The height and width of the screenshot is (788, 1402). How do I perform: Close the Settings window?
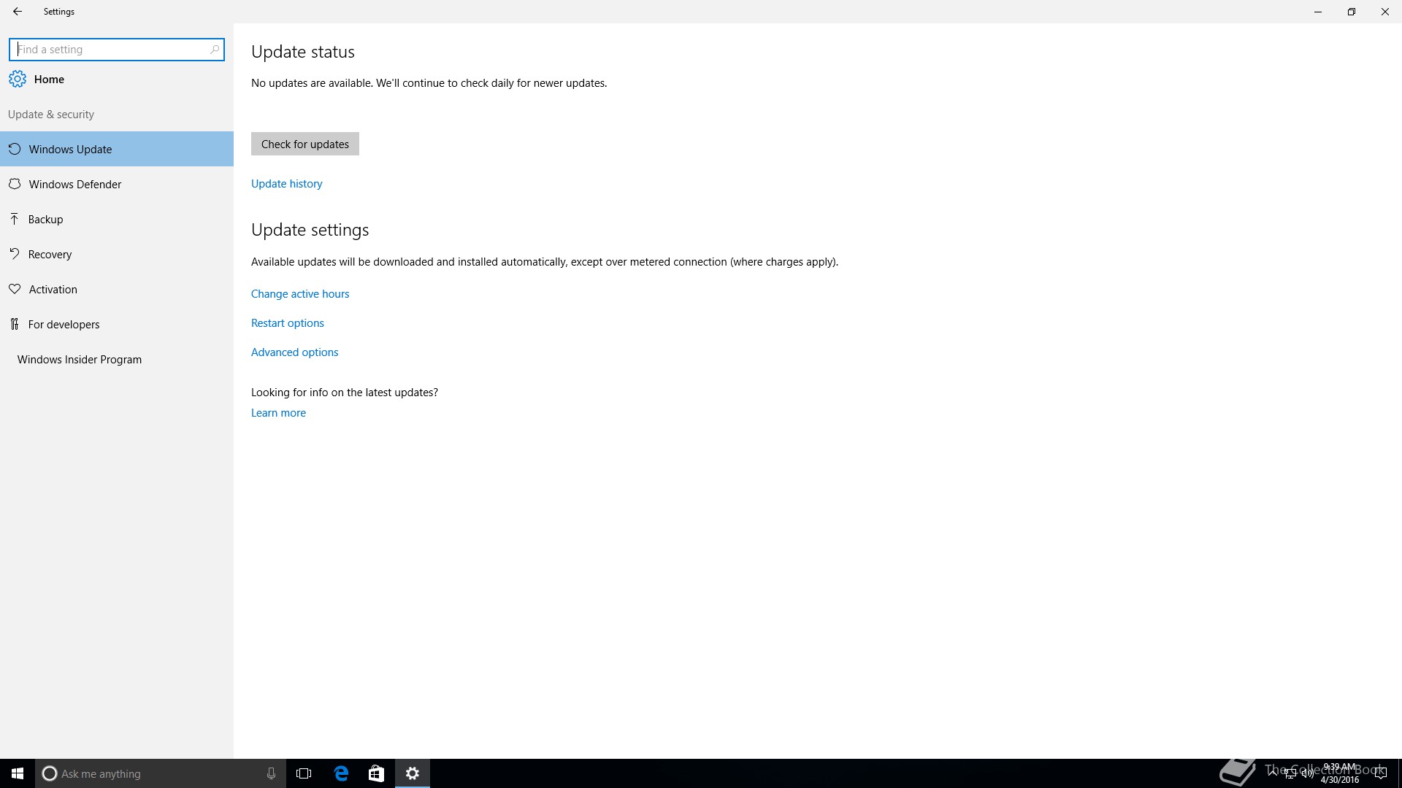point(1385,12)
